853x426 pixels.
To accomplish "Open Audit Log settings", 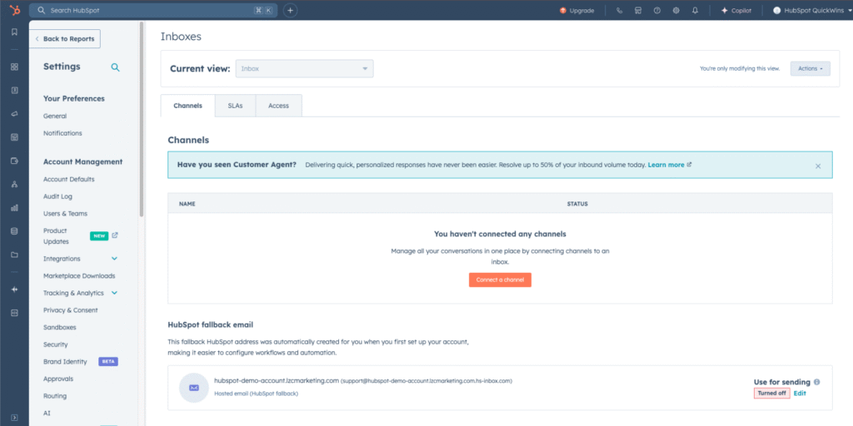I will [x=57, y=196].
